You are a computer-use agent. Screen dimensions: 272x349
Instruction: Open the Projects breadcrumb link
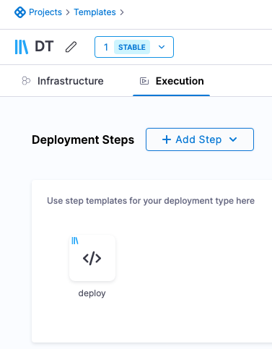(45, 12)
